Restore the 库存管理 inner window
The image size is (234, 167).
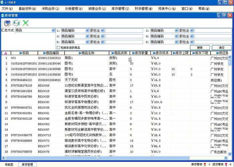click(225, 15)
